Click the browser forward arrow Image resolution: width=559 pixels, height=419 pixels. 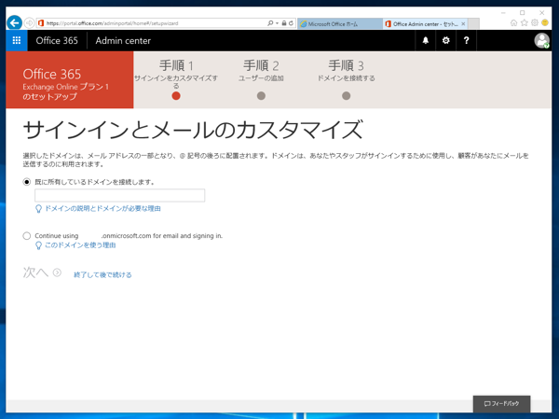(29, 23)
